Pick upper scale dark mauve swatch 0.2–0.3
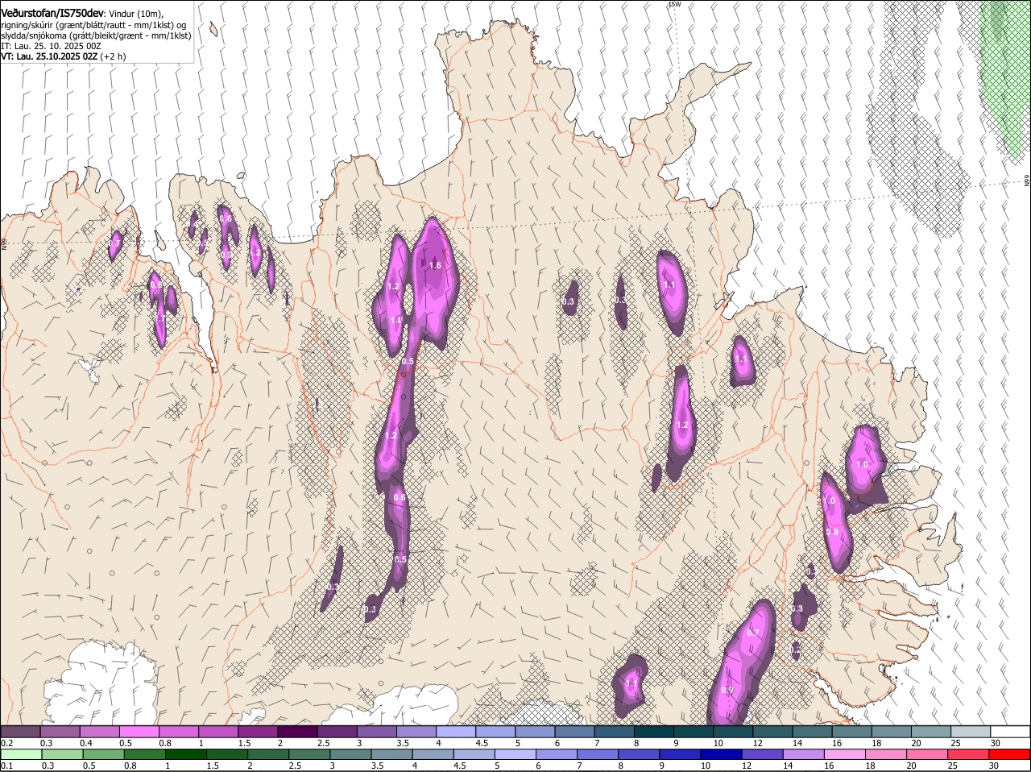 click(x=20, y=731)
